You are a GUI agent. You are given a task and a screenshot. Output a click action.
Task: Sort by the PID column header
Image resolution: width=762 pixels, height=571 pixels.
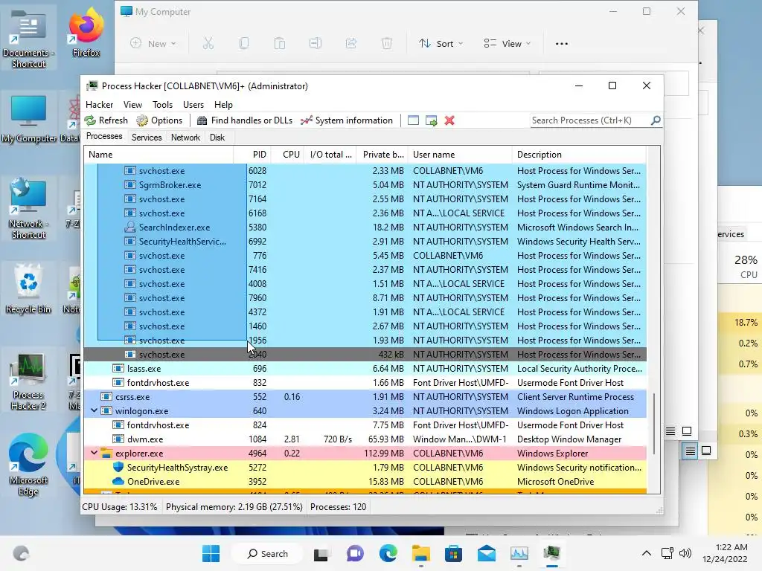pyautogui.click(x=252, y=155)
